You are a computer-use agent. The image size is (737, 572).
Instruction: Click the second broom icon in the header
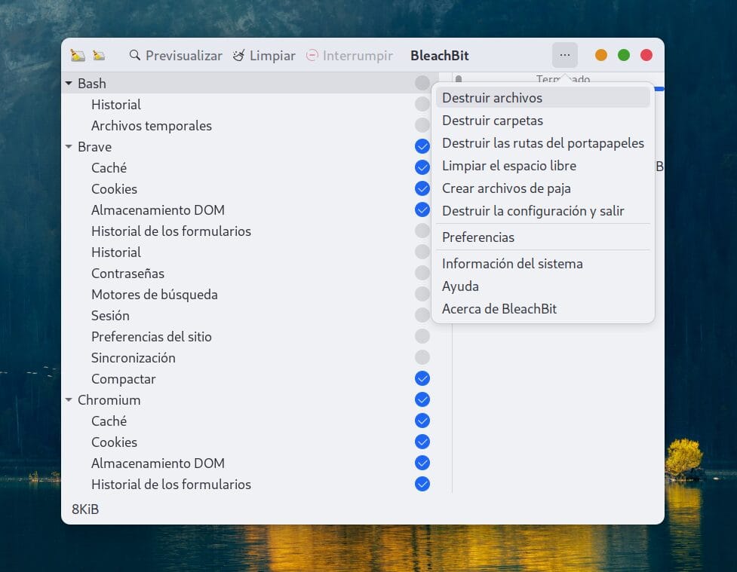pyautogui.click(x=99, y=56)
